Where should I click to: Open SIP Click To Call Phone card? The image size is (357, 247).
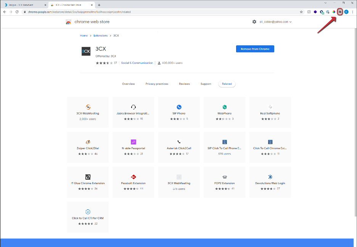tap(225, 147)
